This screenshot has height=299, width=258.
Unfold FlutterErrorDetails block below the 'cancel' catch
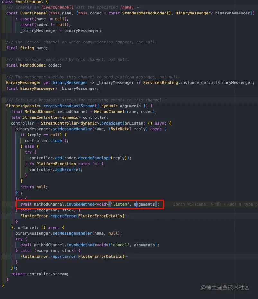127,257
